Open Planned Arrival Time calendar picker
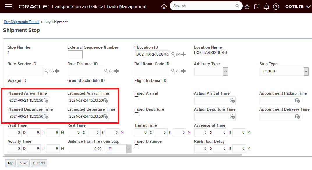 (46, 101)
